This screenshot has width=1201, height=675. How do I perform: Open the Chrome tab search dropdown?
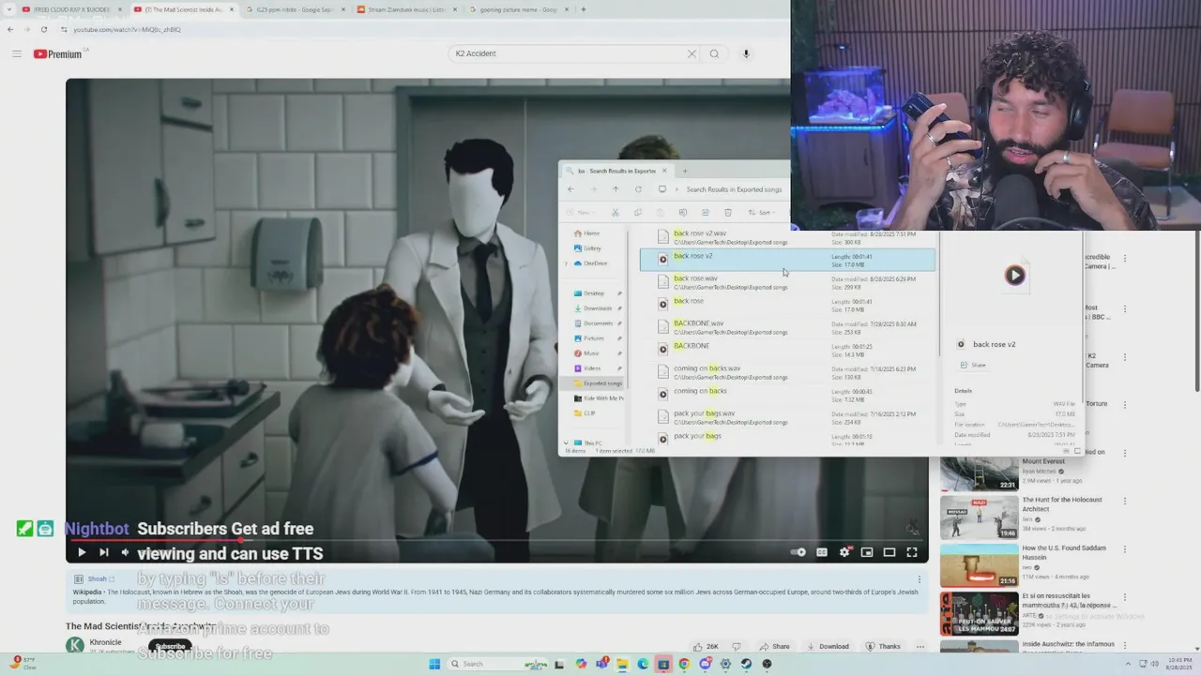pos(10,9)
